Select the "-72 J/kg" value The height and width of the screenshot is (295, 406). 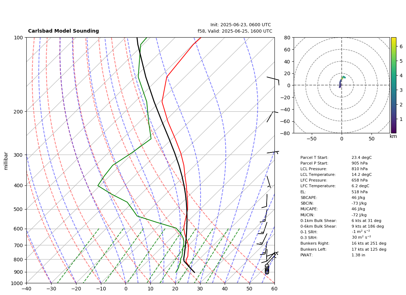[359, 215]
